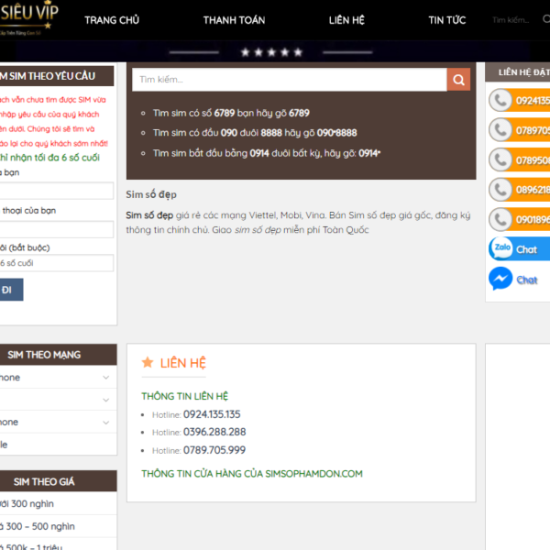550x550 pixels.
Task: Click phone icon beside 0896218 number
Action: pos(500,190)
